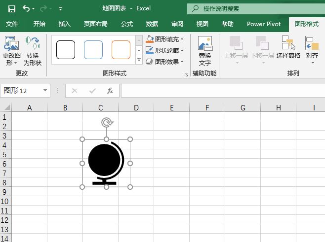Open the 页面布局 tab
Screen dimensions: 325x242
tap(95, 24)
